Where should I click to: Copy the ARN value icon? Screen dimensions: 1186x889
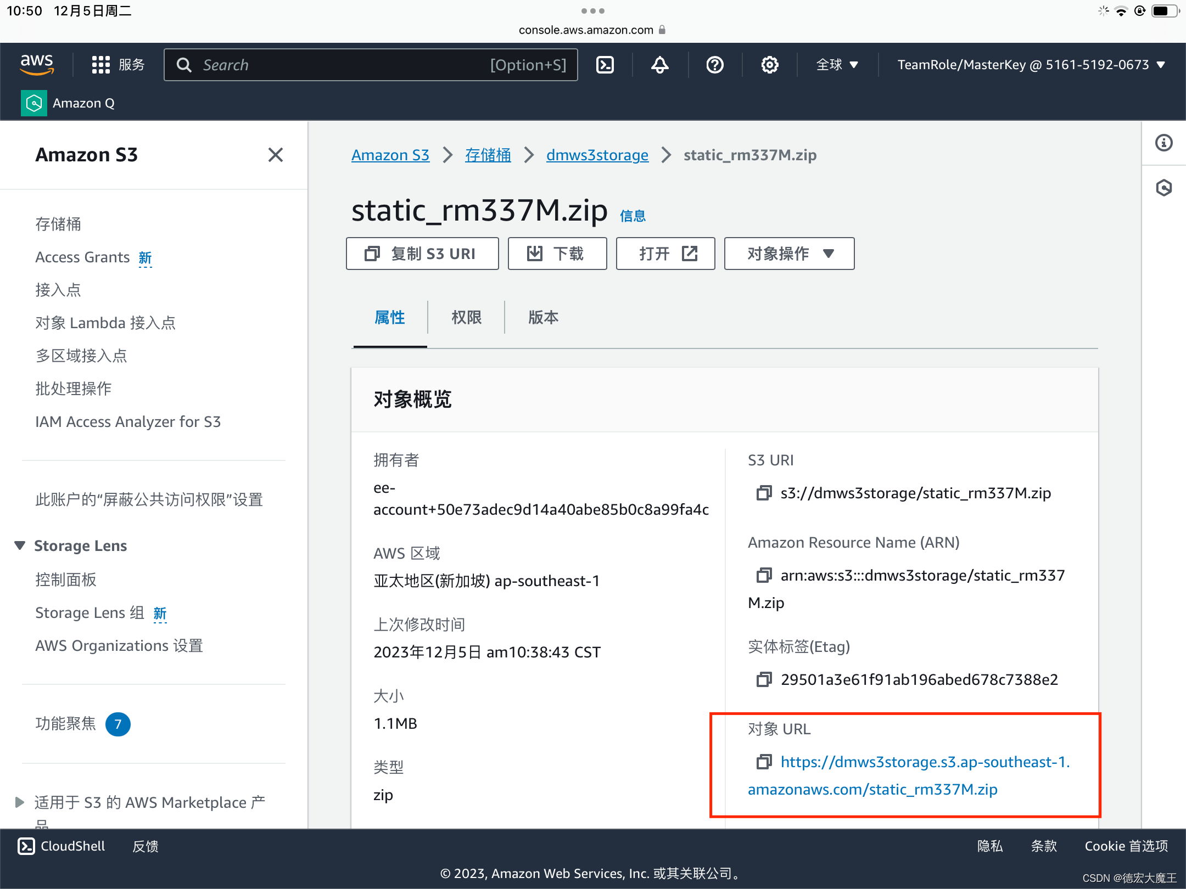(x=764, y=575)
